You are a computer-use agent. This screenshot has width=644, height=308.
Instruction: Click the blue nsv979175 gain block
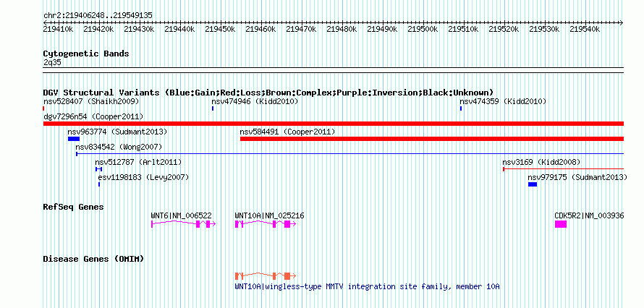coord(533,184)
